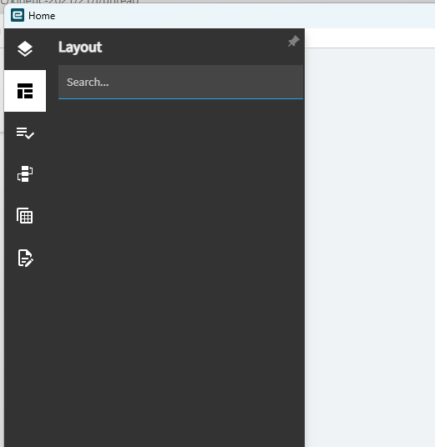Select the Layout panel icon

pyautogui.click(x=25, y=91)
